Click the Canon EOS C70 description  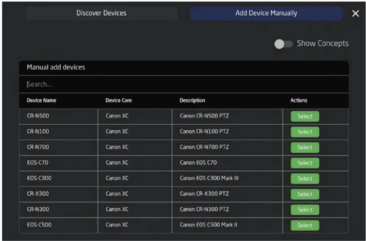coord(198,163)
